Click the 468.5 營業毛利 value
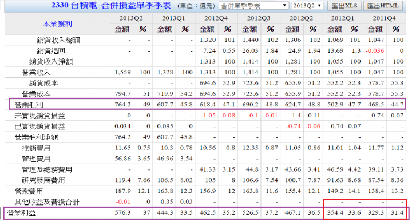 pos(376,105)
